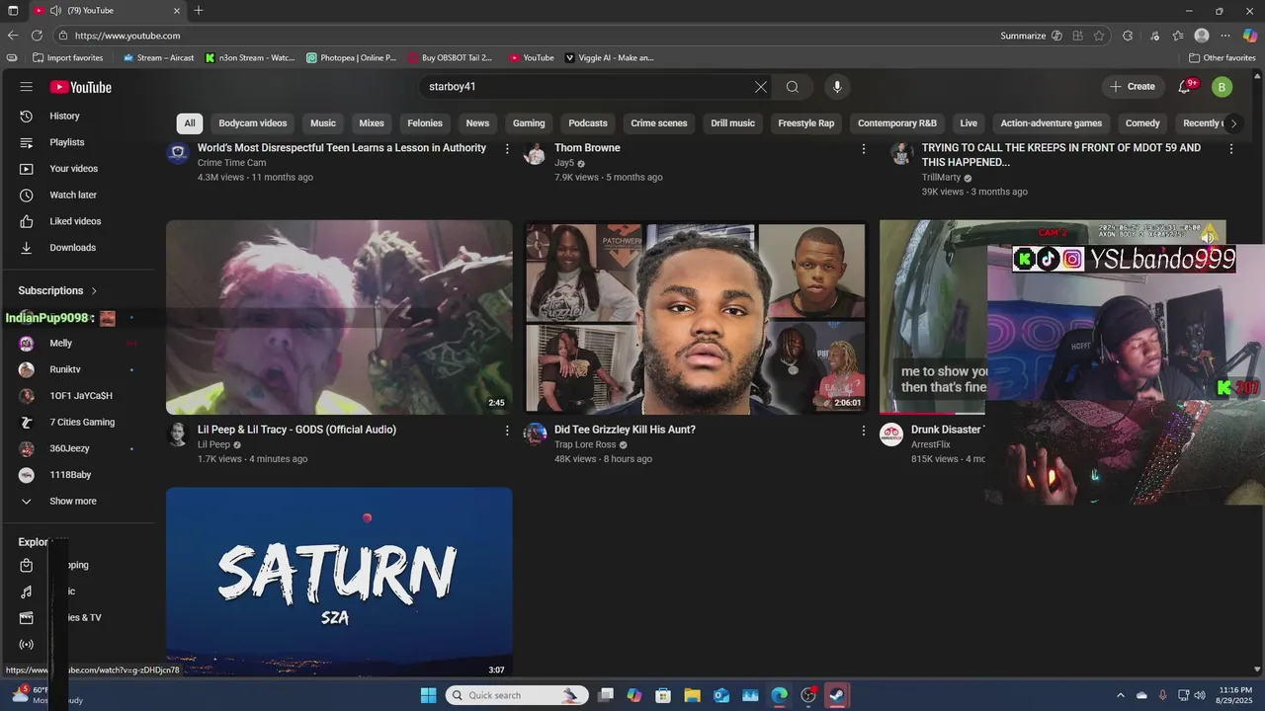Viewport: 1265px width, 711px height.
Task: Open browser extensions puzzle icon
Action: [x=1128, y=36]
